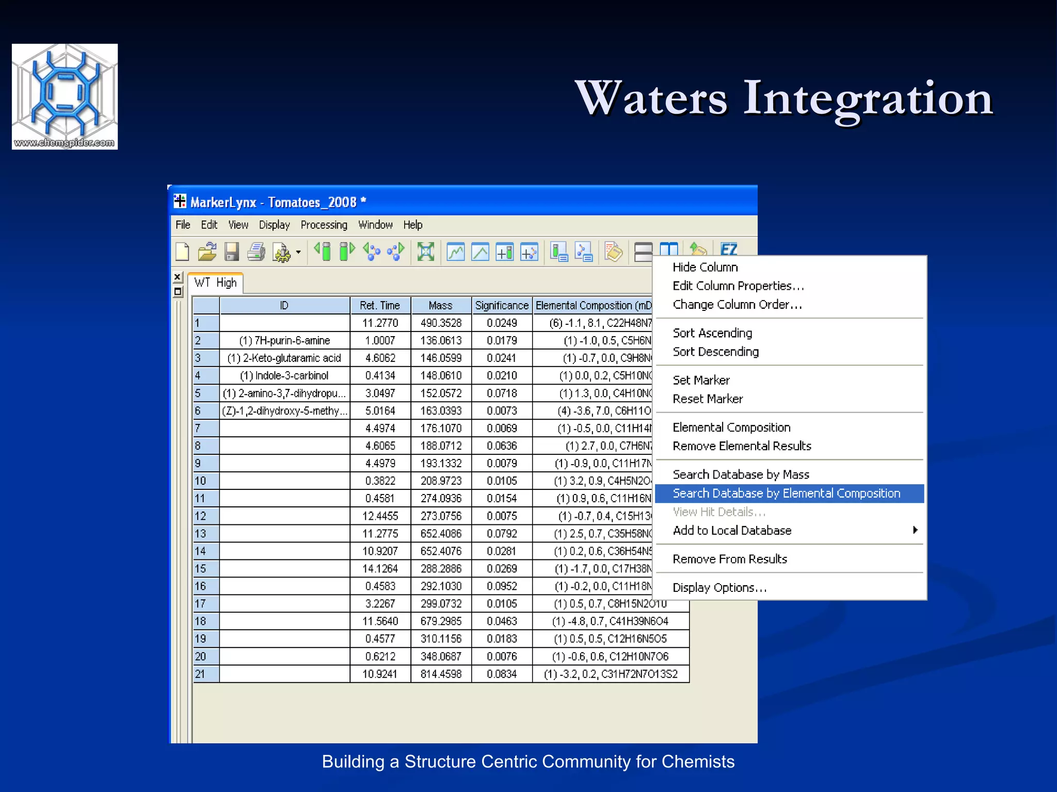The height and width of the screenshot is (792, 1057).
Task: Open the Display menu
Action: point(274,225)
